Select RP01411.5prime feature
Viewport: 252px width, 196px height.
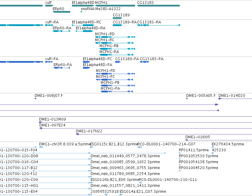[179, 153]
